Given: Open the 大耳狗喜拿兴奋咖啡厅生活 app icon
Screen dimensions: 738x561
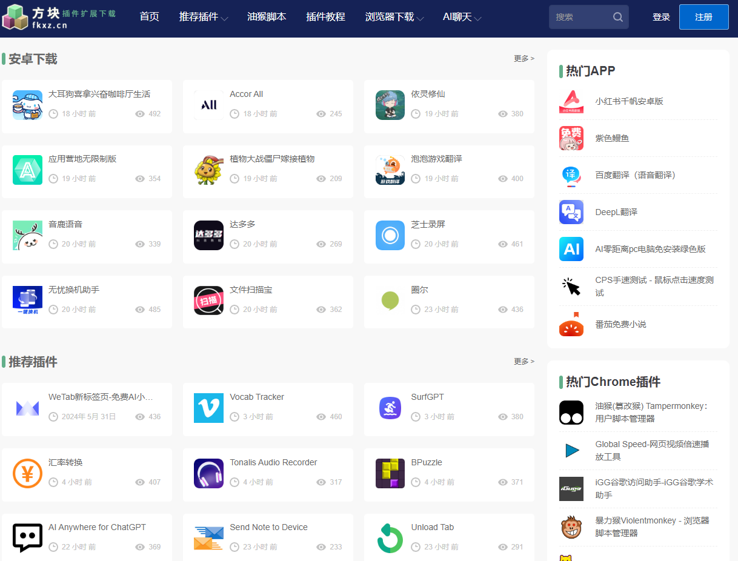Looking at the screenshot, I should pos(27,105).
